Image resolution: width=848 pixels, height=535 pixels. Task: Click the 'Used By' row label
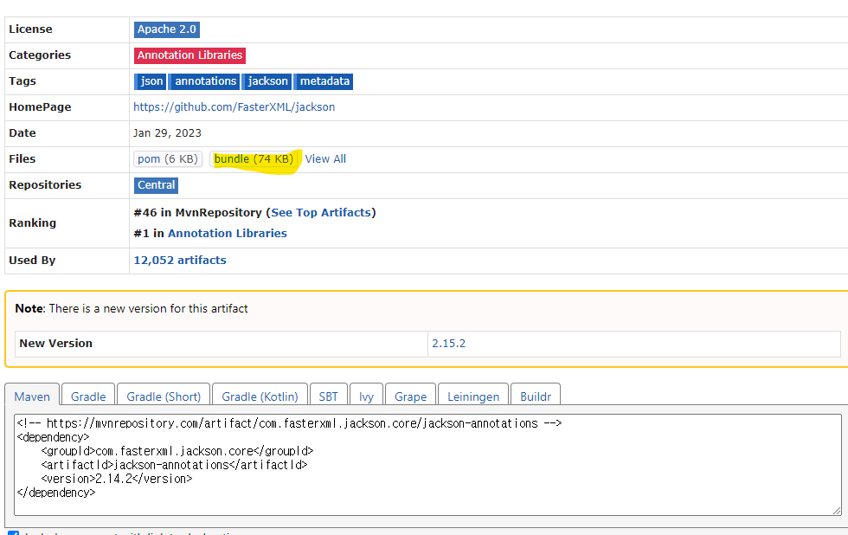[x=32, y=261]
